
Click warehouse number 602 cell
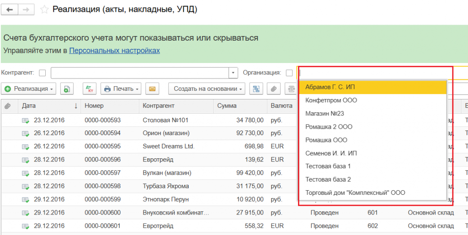click(x=373, y=226)
